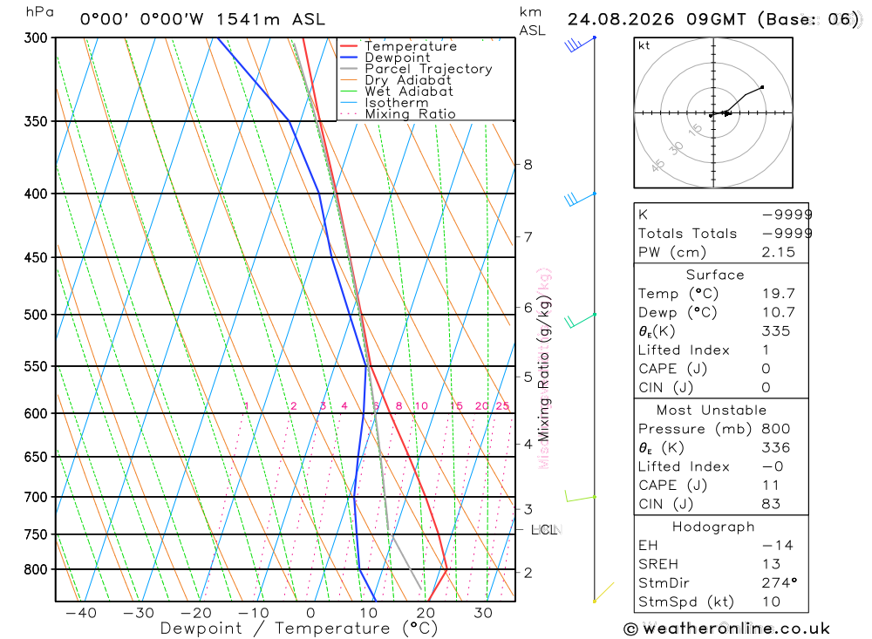The image size is (872, 639).
Task: Click the date '24.08.2026 09GMT (Base: 06)'
Action: click(713, 19)
